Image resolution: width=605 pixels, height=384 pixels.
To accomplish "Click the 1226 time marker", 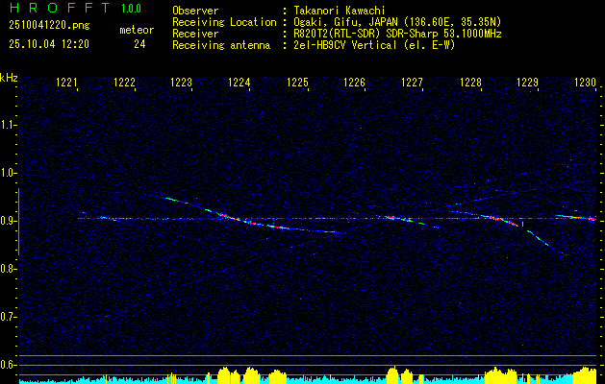I will click(355, 83).
